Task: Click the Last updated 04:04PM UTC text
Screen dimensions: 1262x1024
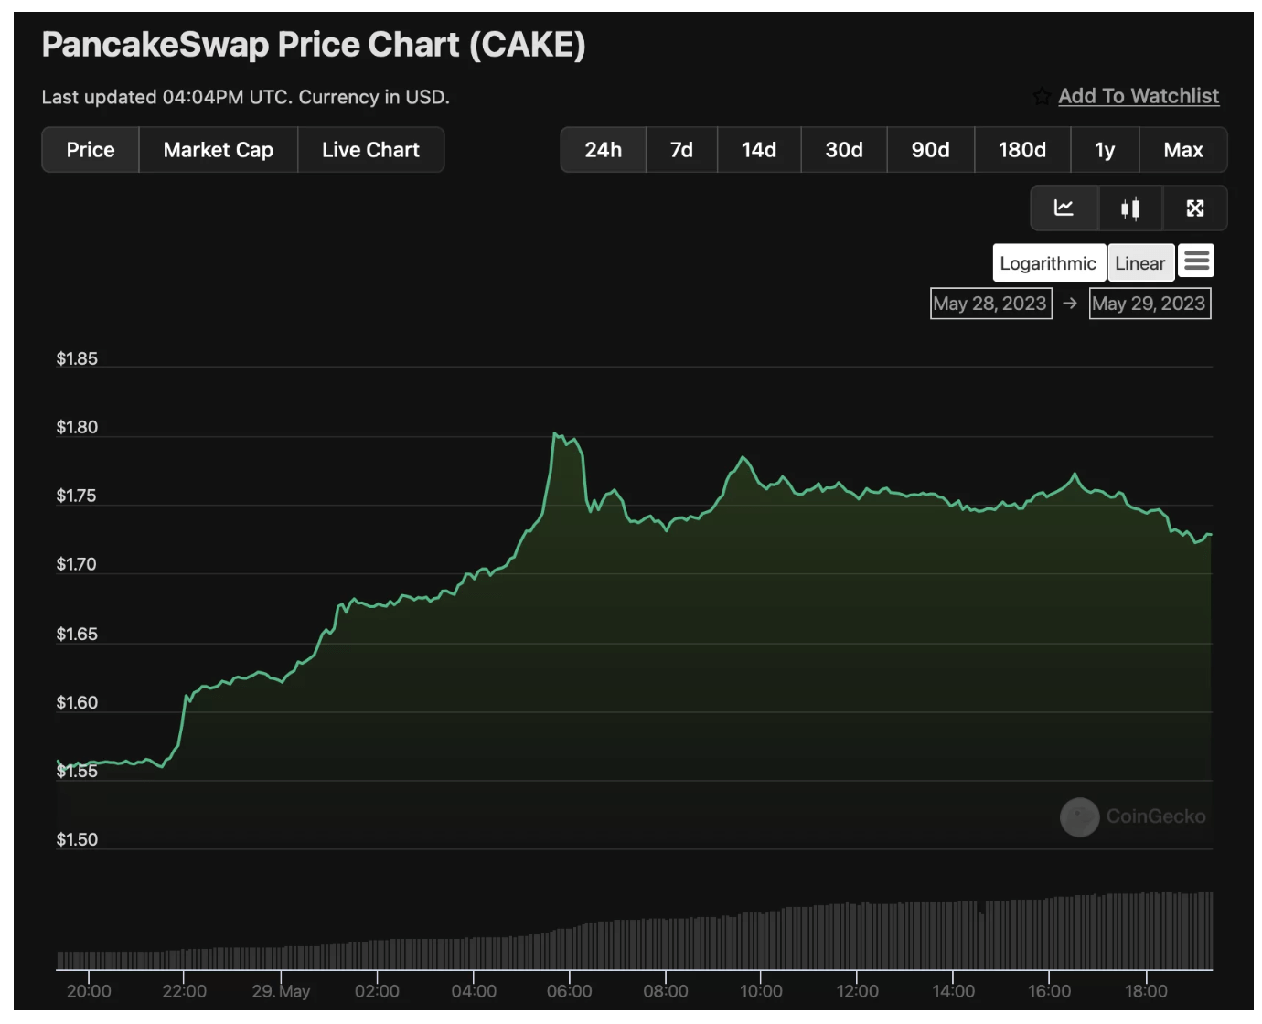Action: click(x=167, y=97)
